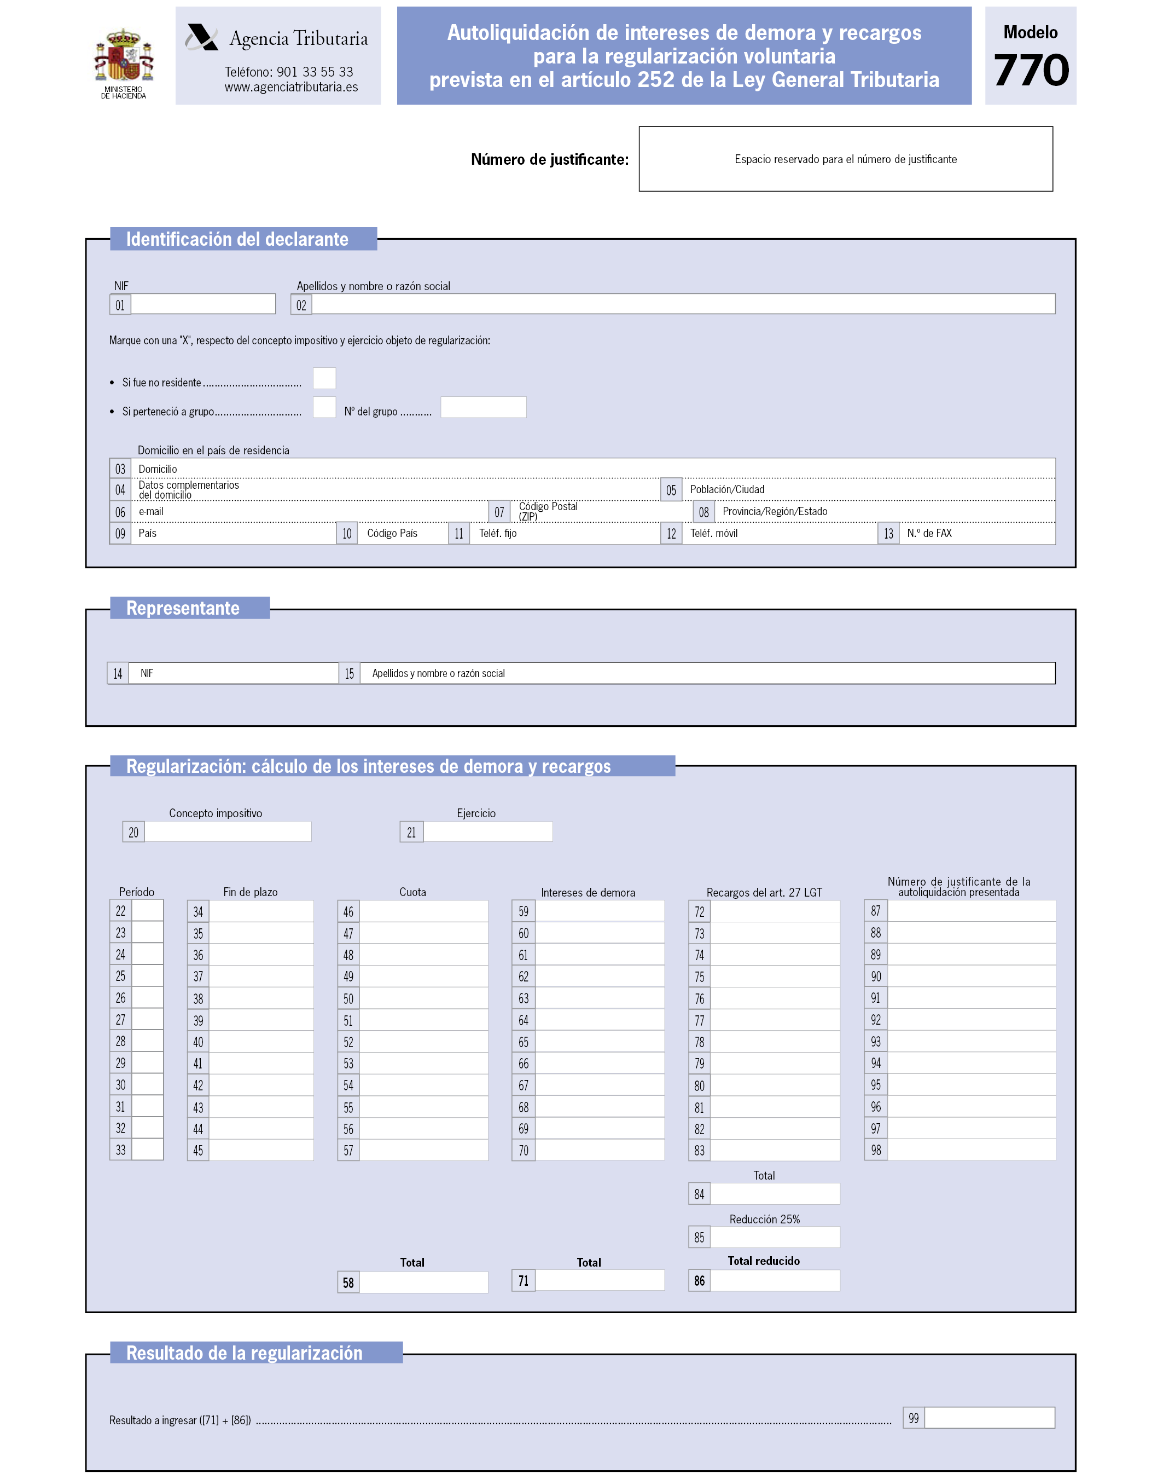The image size is (1163, 1479).
Task: Click the Cuota field 52
Action: point(423,1042)
